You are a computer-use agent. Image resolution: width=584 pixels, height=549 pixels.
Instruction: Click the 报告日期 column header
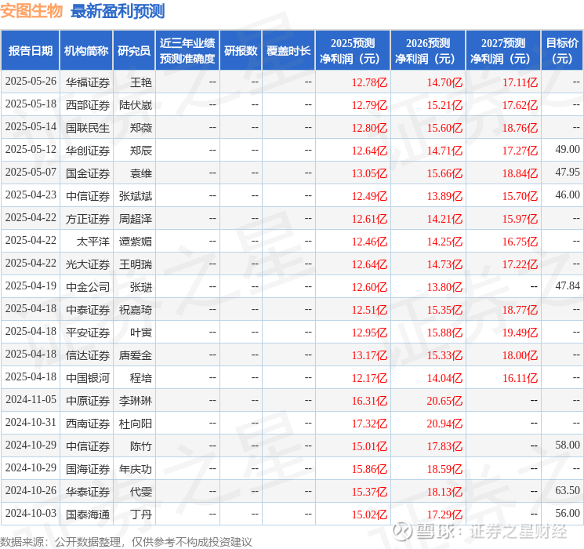30,50
